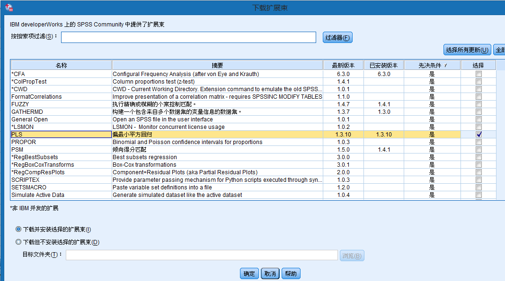Select the PROPOR extension name
Image resolution: width=505 pixels, height=281 pixels.
(24, 142)
